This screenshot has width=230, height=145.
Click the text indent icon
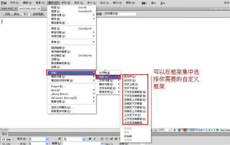(x=116, y=139)
